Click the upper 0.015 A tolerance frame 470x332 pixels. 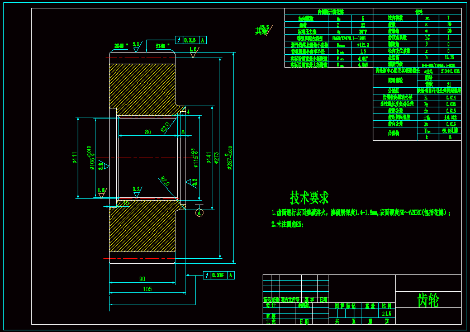(191, 40)
